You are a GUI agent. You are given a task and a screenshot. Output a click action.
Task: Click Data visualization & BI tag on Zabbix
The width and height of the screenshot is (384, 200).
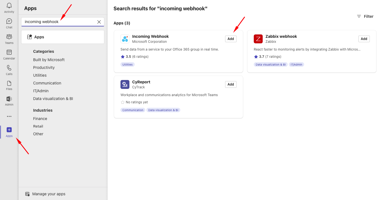click(x=271, y=64)
